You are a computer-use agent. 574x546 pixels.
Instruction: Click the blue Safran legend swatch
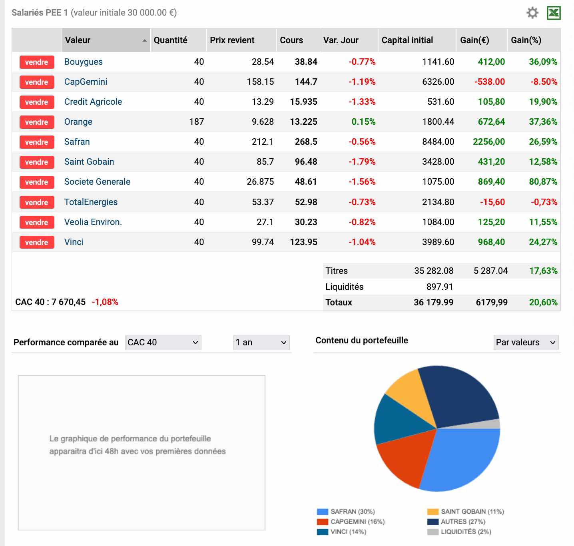(x=322, y=512)
